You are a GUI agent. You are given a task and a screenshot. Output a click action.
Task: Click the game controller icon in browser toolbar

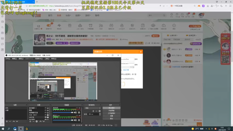click(199, 6)
